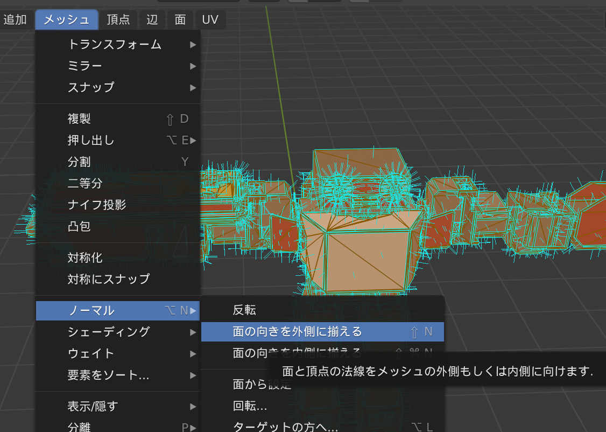Open the 辺 menu
Screen dimensions: 606x432
[152, 20]
